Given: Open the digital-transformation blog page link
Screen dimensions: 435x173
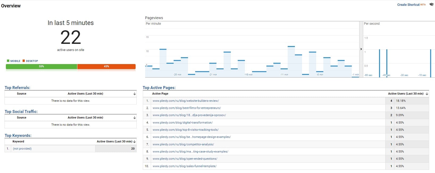Looking at the screenshot, I should click(182, 123).
